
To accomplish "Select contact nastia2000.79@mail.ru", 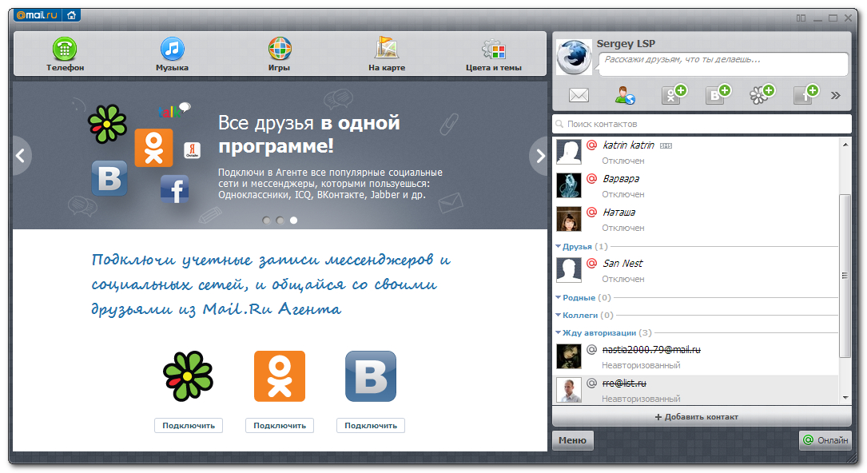I will 695,357.
